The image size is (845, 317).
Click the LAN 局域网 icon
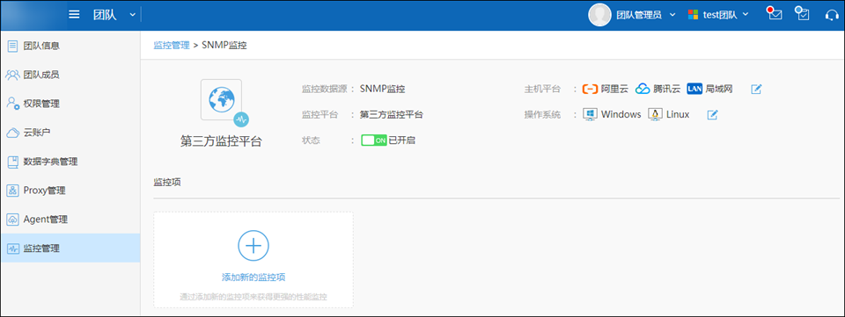click(694, 89)
